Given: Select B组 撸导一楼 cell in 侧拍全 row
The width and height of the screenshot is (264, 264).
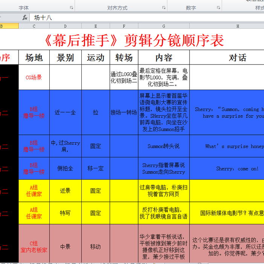Looking at the screenshot, I should point(34,168).
